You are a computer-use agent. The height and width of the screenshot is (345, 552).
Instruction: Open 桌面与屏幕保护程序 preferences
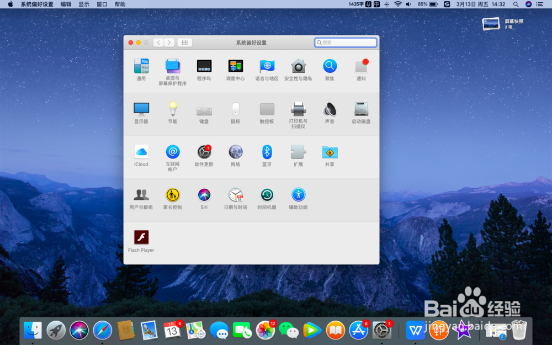[172, 72]
